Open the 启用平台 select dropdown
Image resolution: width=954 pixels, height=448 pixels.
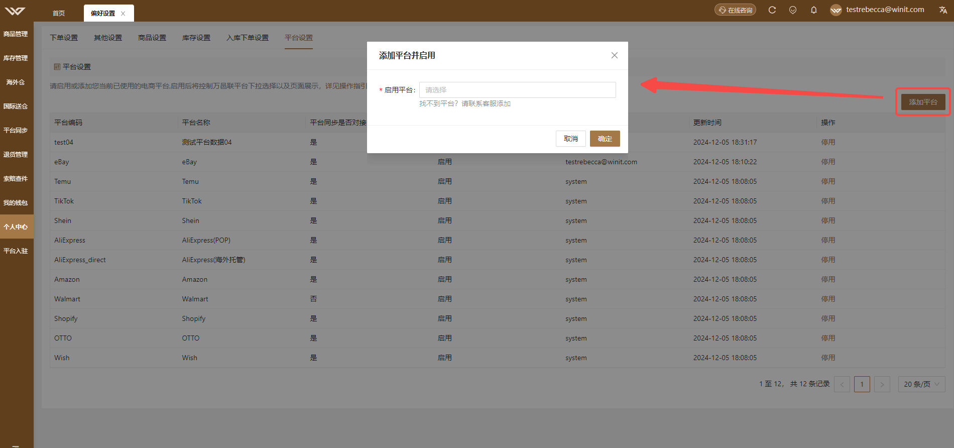click(x=517, y=90)
